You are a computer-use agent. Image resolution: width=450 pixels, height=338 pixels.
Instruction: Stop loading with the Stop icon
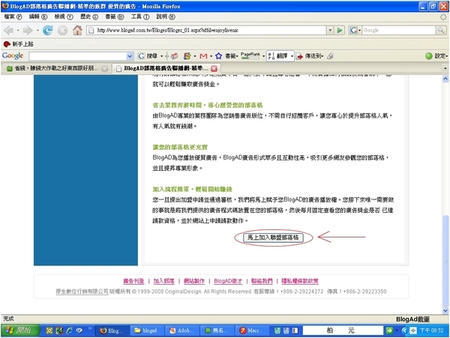62,30
